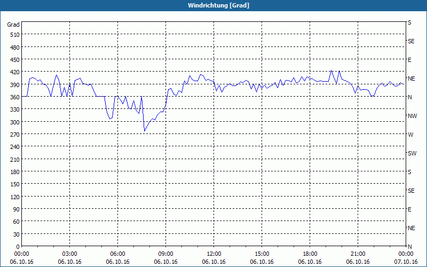
Task: Click the W compass label on right axis
Action: coord(410,135)
